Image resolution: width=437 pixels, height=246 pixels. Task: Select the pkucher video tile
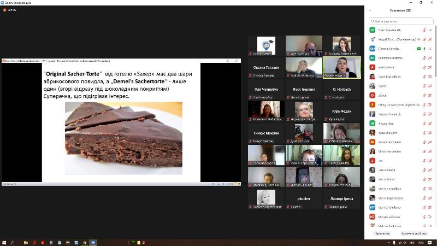tap(304, 198)
